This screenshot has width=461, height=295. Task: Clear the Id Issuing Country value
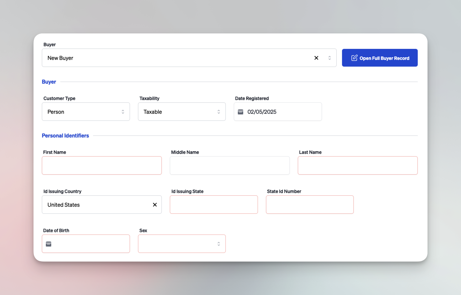[x=155, y=205]
